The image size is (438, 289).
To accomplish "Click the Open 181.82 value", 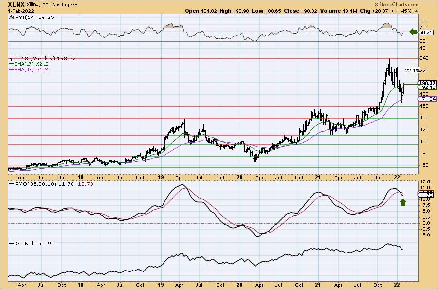I will click(201, 11).
